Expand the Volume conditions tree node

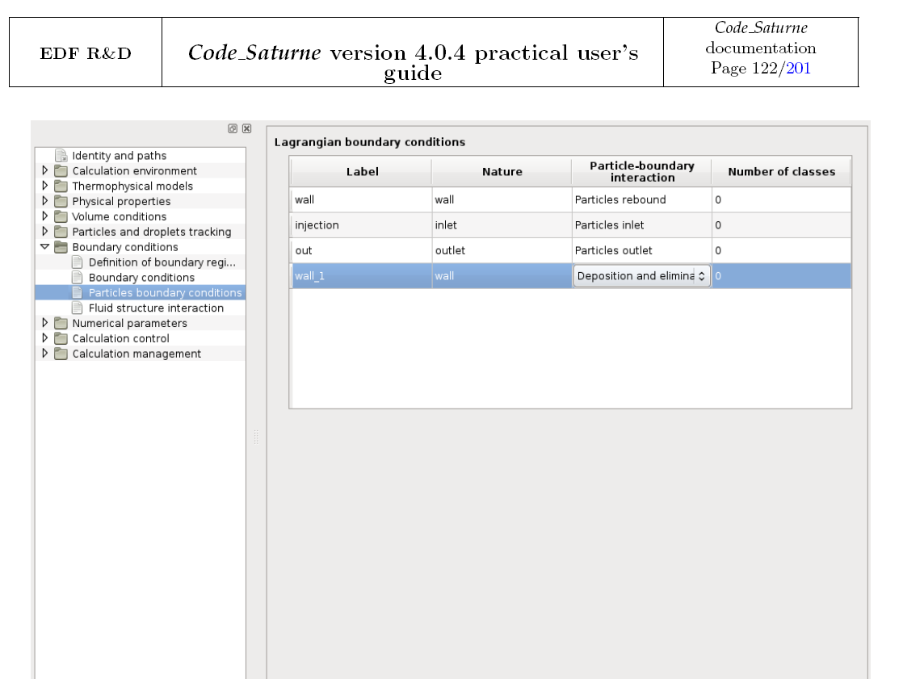tap(45, 216)
